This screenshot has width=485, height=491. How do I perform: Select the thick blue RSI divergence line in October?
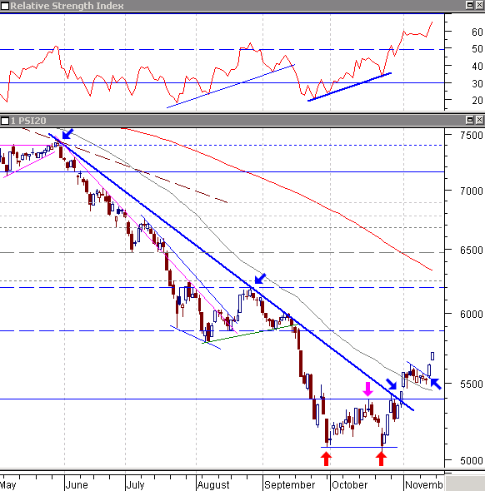349,87
